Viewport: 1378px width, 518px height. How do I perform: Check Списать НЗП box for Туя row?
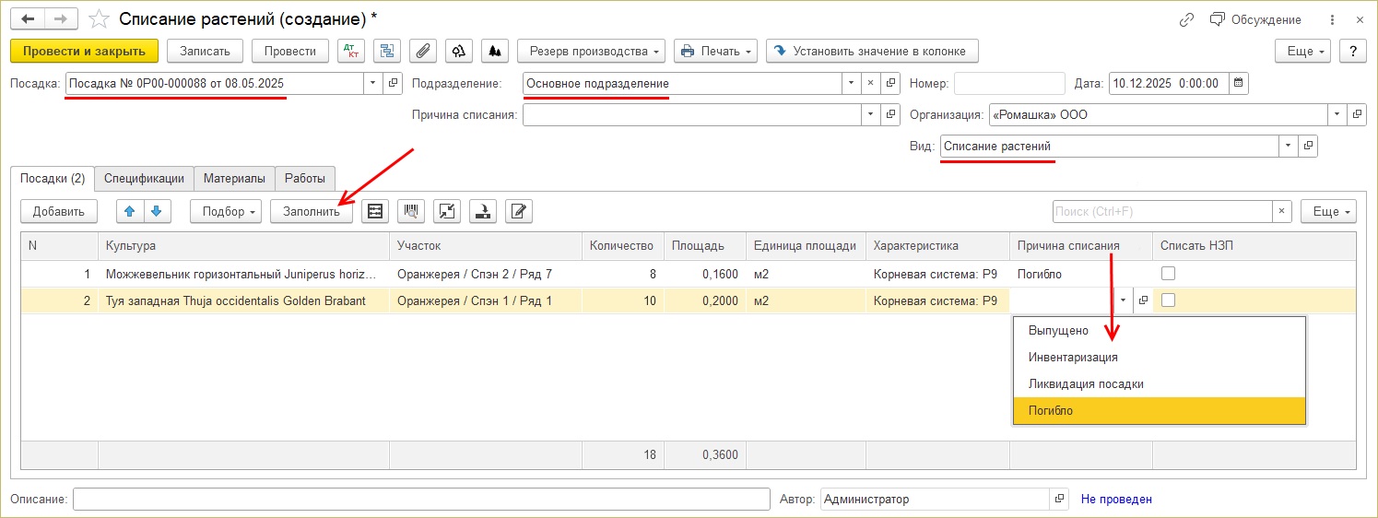[x=1168, y=300]
